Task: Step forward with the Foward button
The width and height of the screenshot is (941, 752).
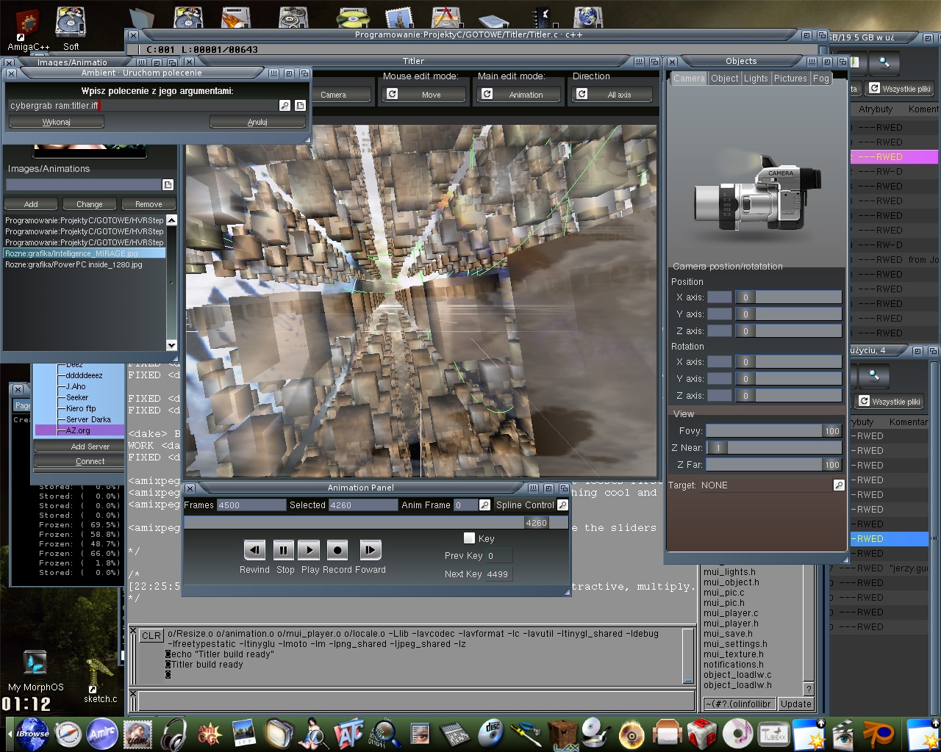Action: pyautogui.click(x=370, y=549)
